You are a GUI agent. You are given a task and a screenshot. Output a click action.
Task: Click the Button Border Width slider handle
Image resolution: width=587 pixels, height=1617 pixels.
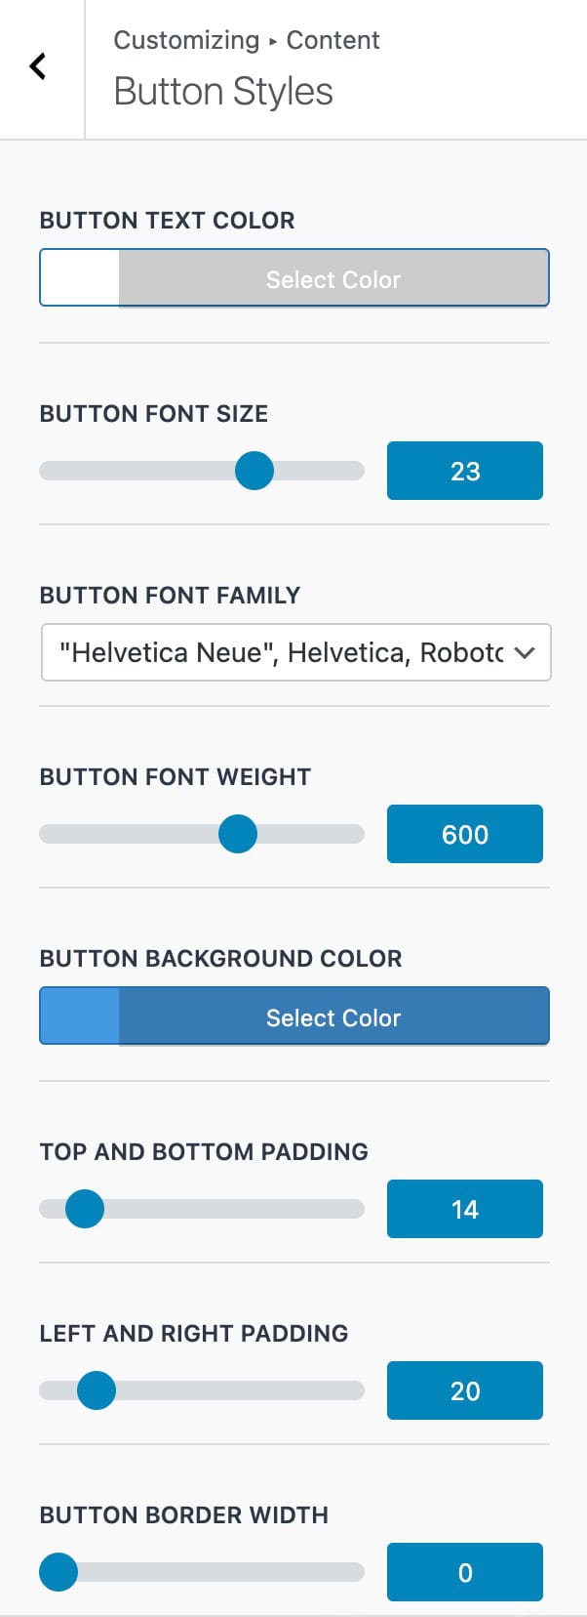click(x=59, y=1572)
